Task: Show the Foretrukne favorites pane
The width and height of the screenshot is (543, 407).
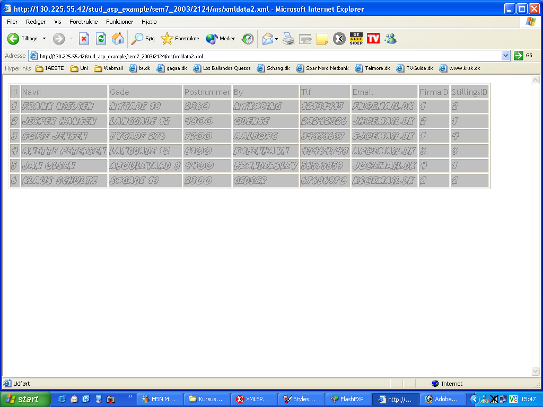Action: 180,39
